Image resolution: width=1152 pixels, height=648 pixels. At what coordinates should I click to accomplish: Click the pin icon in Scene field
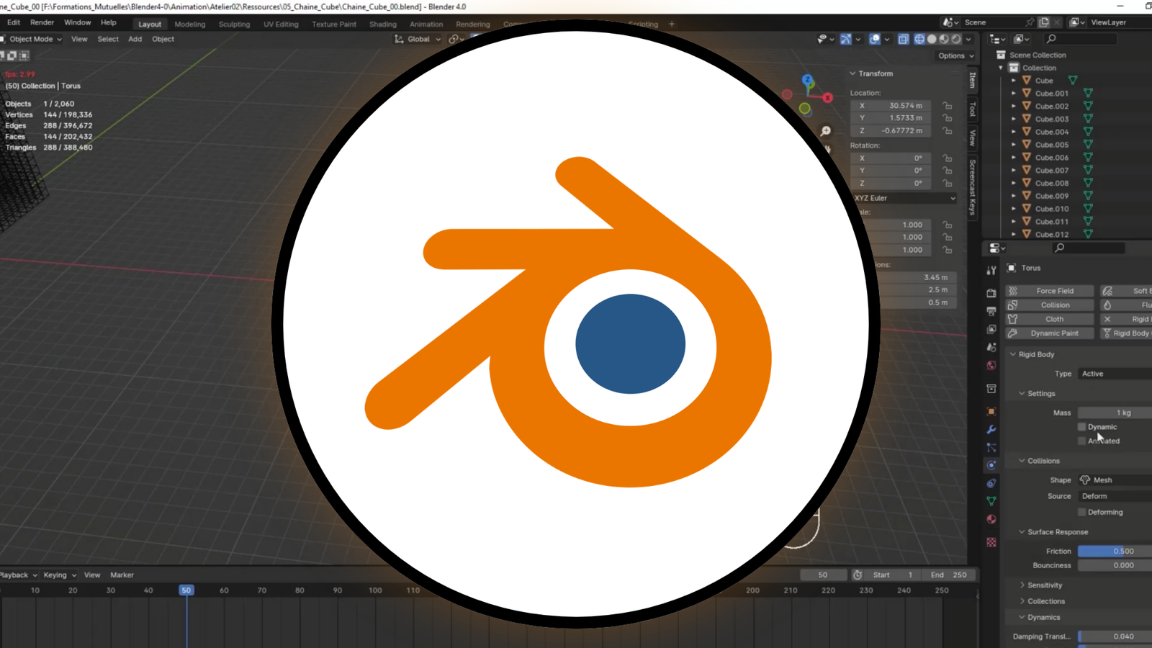[1030, 22]
